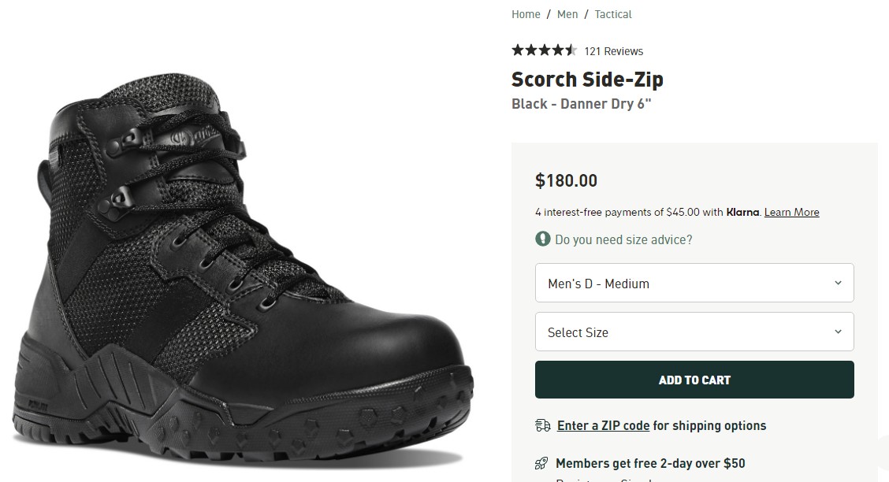
Task: Click the chevron in the Select Size dropdown
Action: pyautogui.click(x=838, y=332)
